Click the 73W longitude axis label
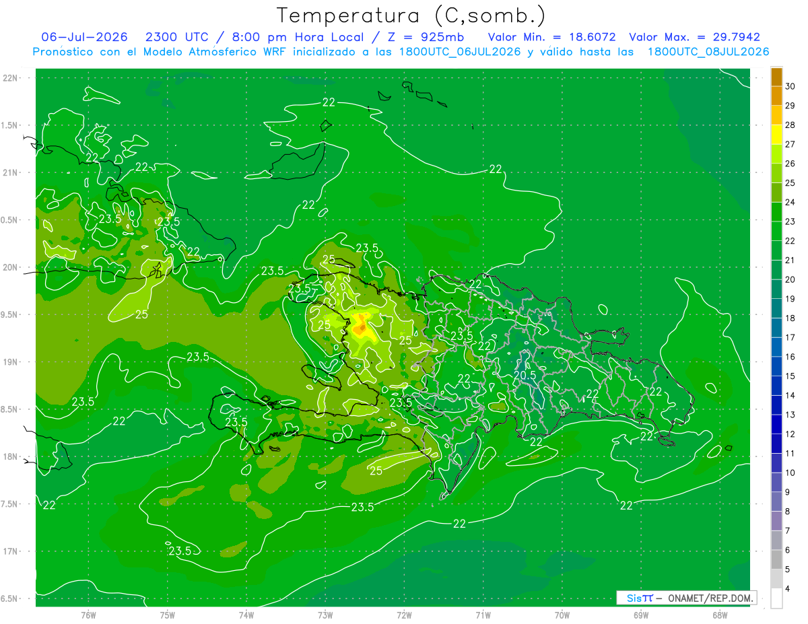 pyautogui.click(x=325, y=615)
